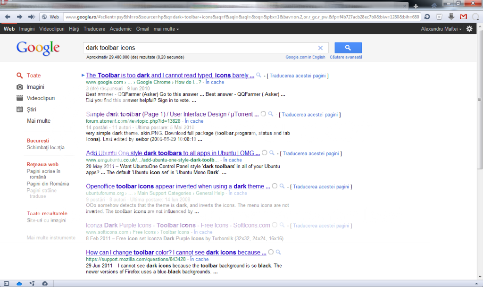Screen dimensions: 483x287
Task: Open a new tab with the plus icon
Action: tap(416, 6)
